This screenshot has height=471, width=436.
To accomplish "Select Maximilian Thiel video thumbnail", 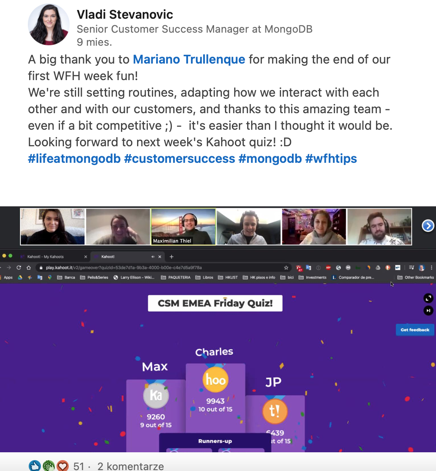I will coord(183,227).
